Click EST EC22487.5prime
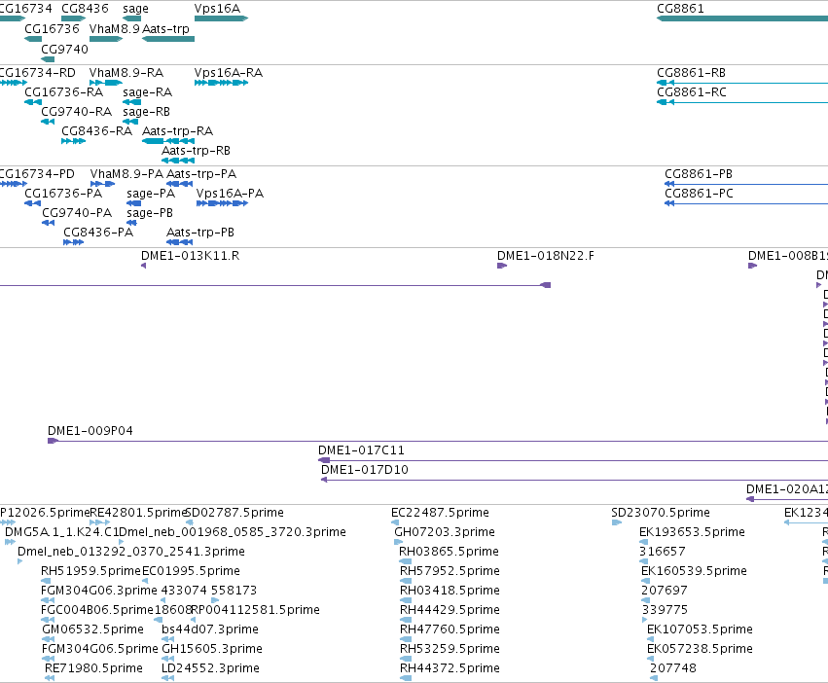This screenshot has width=828, height=683. point(395,522)
